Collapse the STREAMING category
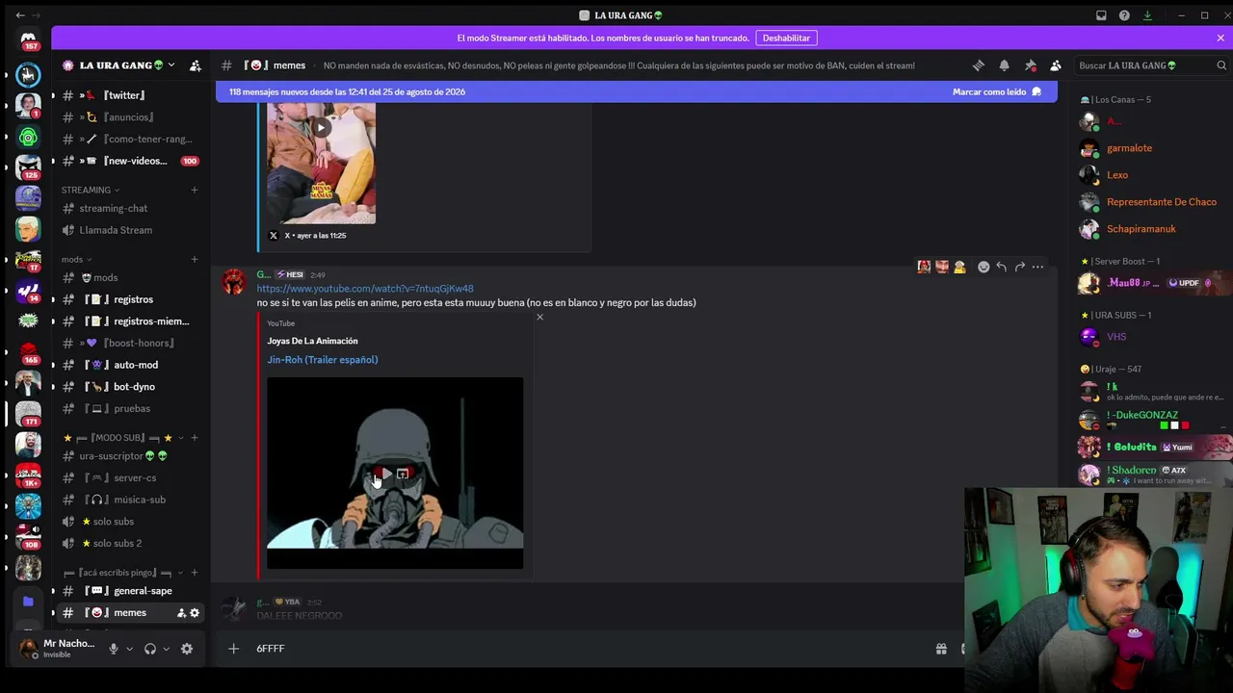 91,190
